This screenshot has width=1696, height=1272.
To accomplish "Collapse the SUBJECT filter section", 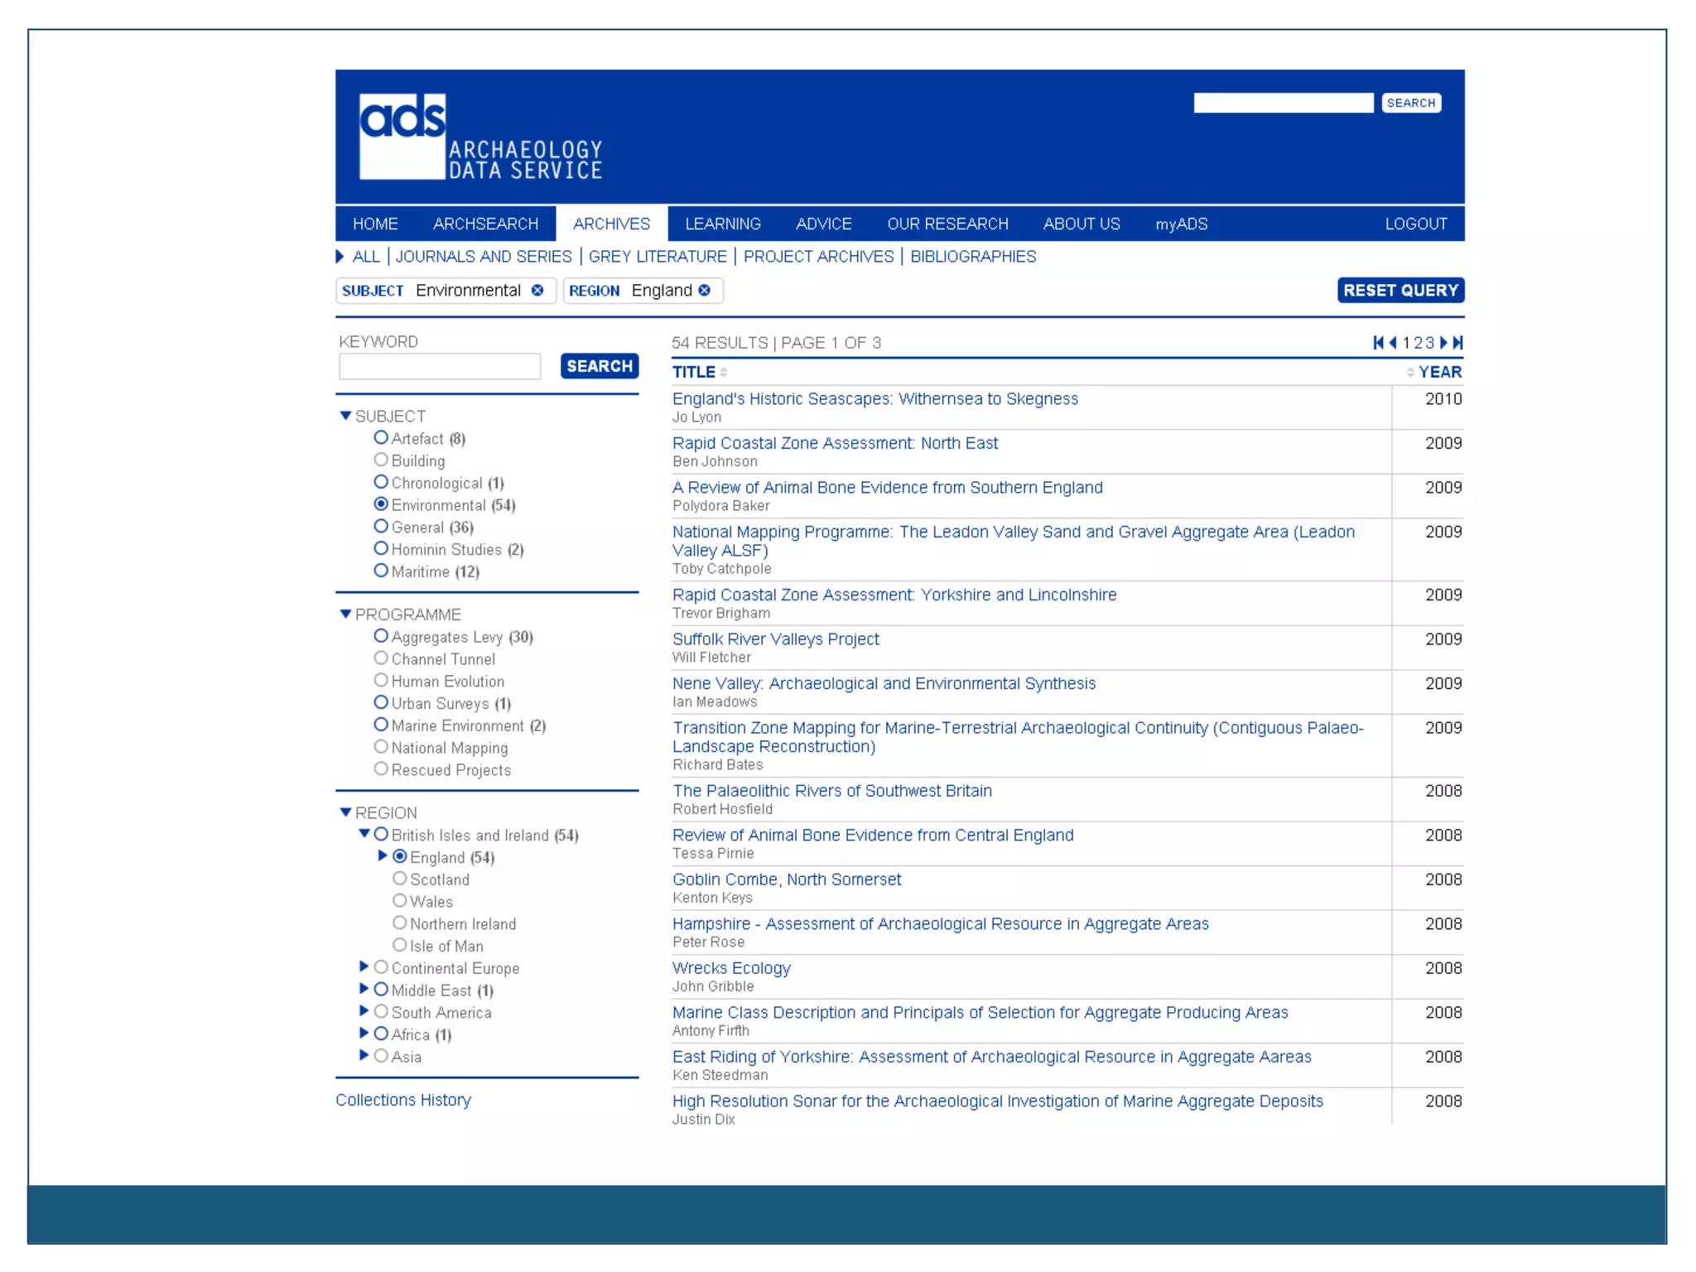I will click(346, 416).
